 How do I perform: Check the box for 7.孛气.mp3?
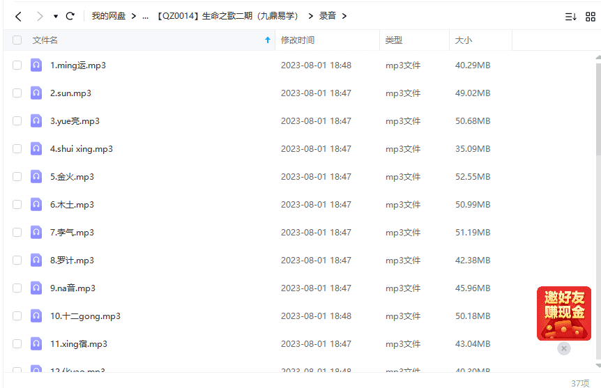coord(17,233)
